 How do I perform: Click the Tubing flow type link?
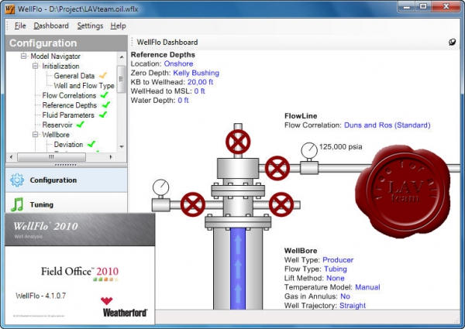point(336,269)
